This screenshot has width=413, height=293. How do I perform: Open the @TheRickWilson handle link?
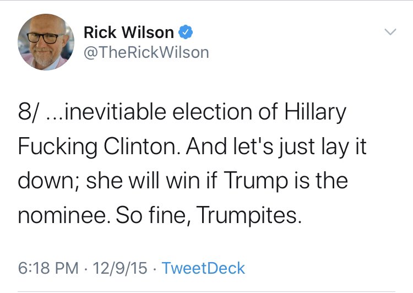(146, 52)
